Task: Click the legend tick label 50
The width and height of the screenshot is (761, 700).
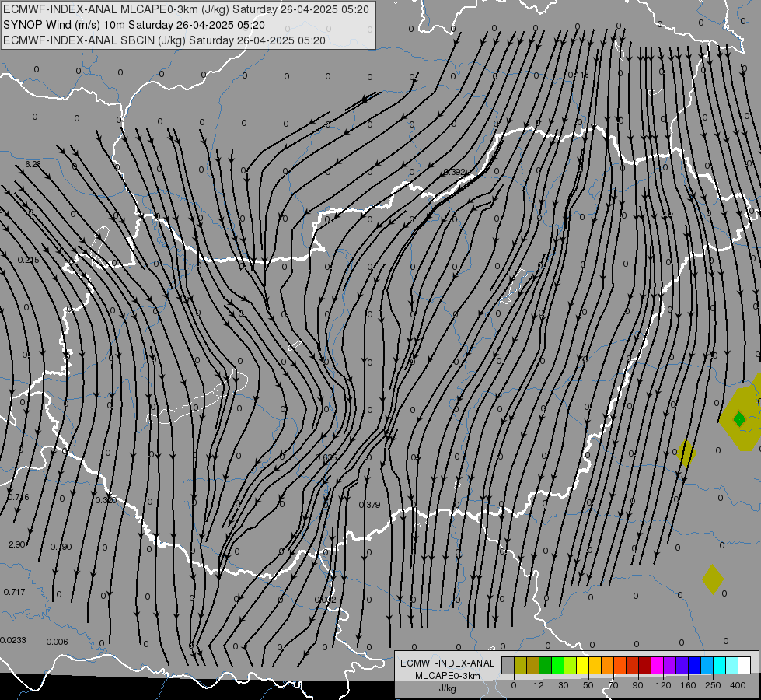Action: pos(588,685)
